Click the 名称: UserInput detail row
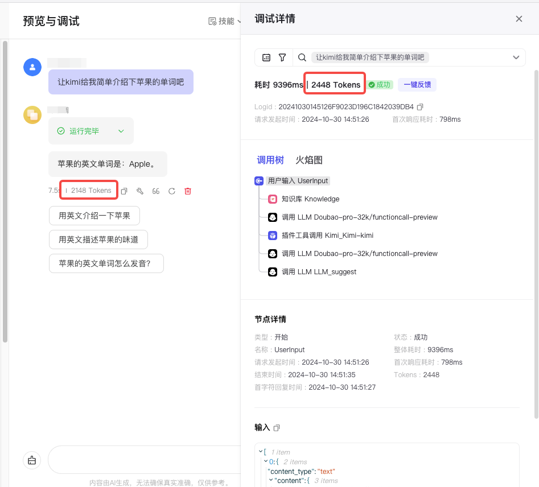The width and height of the screenshot is (539, 487). pos(279,350)
